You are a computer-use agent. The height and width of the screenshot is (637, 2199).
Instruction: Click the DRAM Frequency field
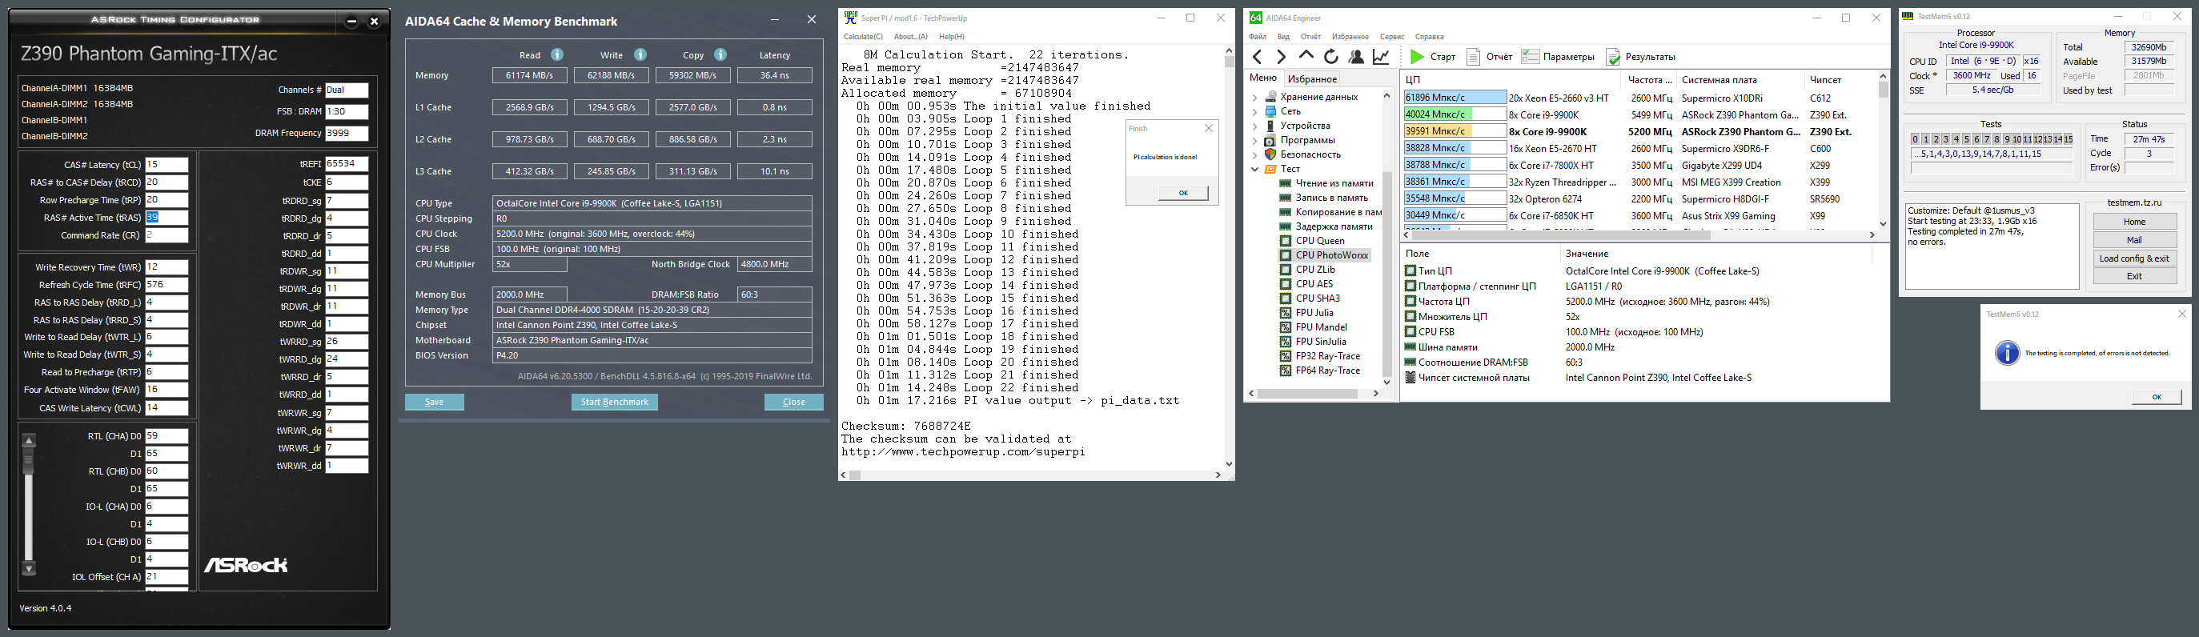point(347,133)
